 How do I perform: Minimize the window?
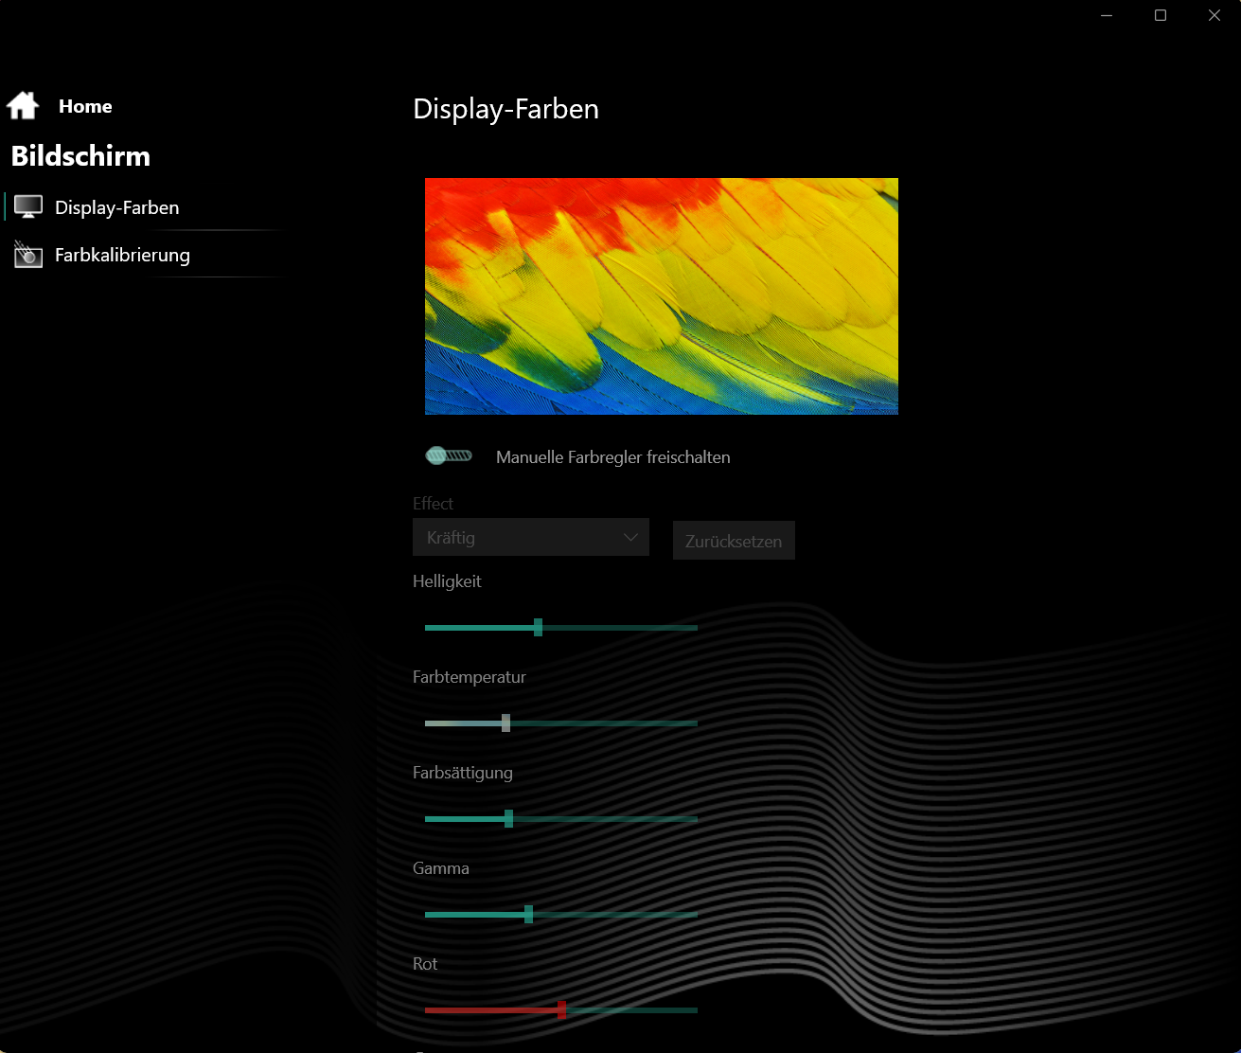1107,15
